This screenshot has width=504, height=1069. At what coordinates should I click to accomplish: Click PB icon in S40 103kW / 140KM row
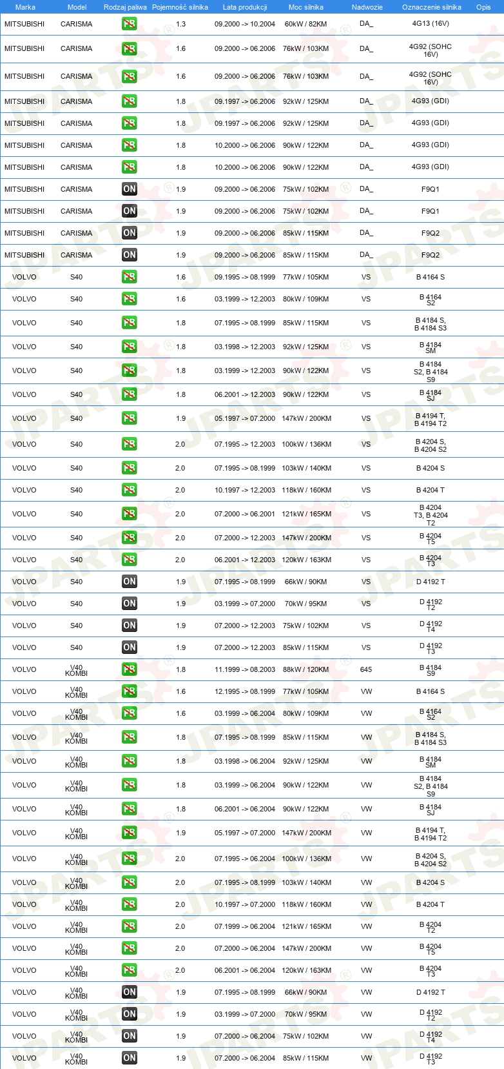[130, 468]
